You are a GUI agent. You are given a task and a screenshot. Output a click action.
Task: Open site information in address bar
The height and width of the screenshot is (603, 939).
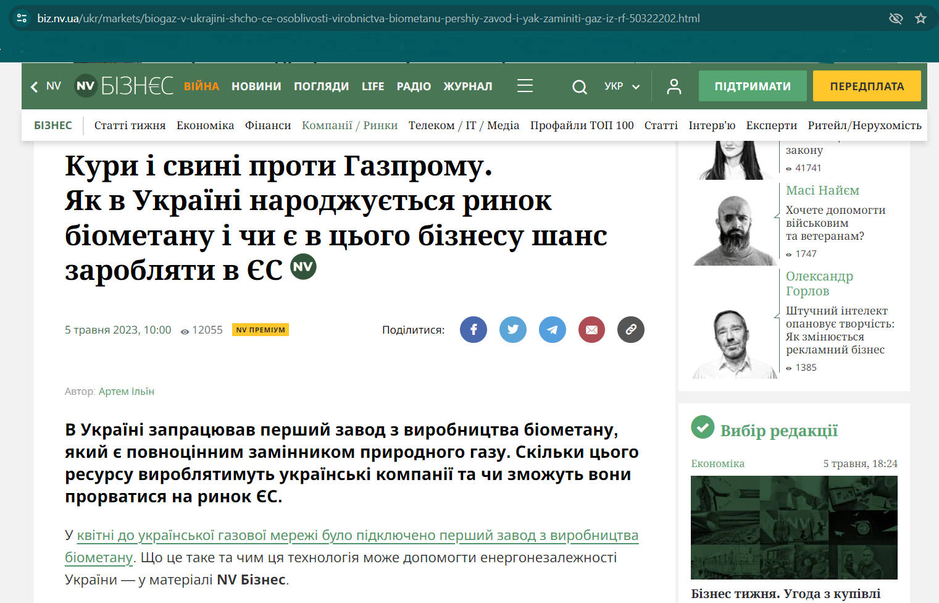pyautogui.click(x=22, y=19)
